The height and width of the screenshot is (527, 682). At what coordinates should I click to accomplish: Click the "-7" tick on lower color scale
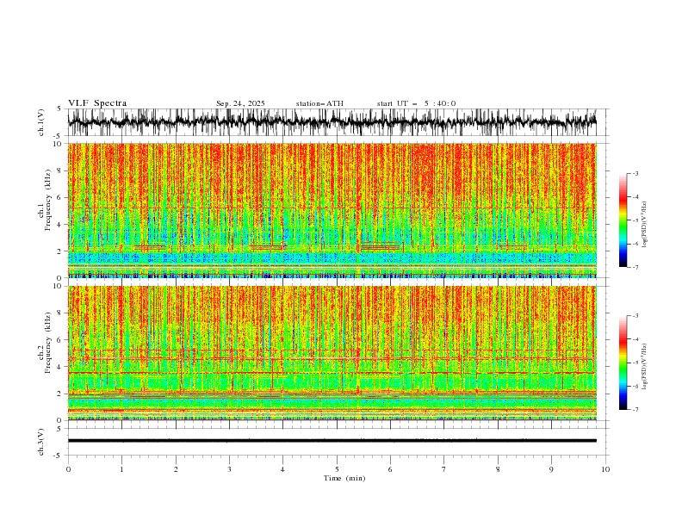pos(635,410)
